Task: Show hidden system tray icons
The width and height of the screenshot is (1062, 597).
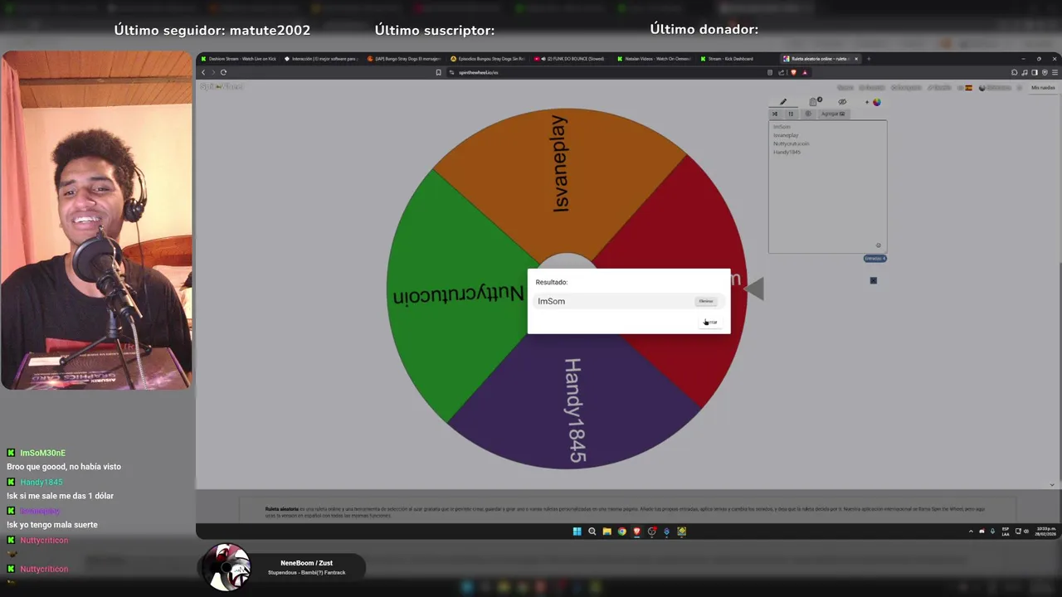Action: click(x=971, y=531)
